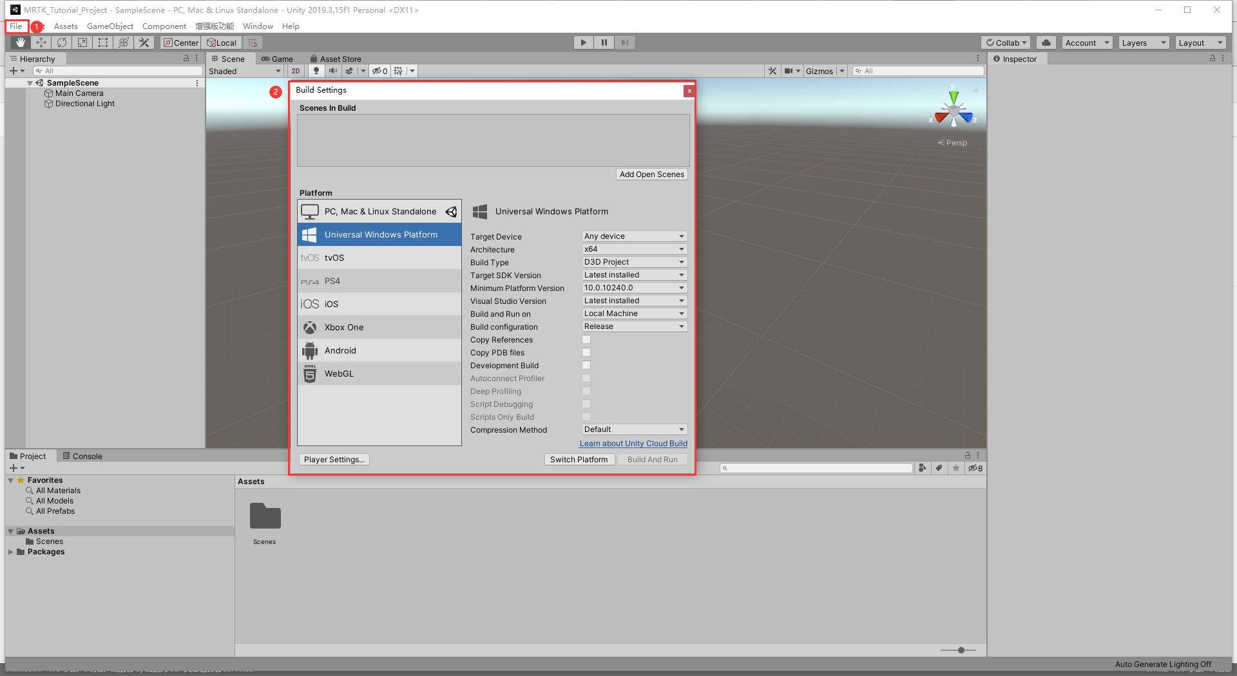Open Build Type dropdown
The image size is (1237, 676).
point(635,262)
